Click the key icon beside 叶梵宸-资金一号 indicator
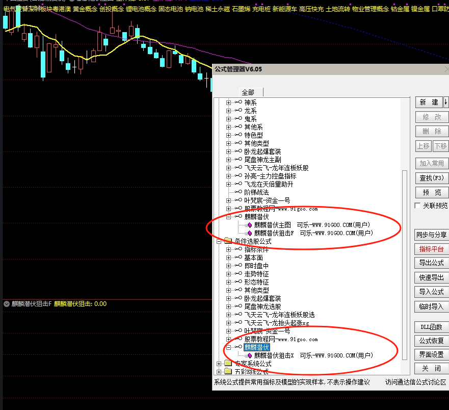Viewport: 449px width, 410px height. [238, 200]
